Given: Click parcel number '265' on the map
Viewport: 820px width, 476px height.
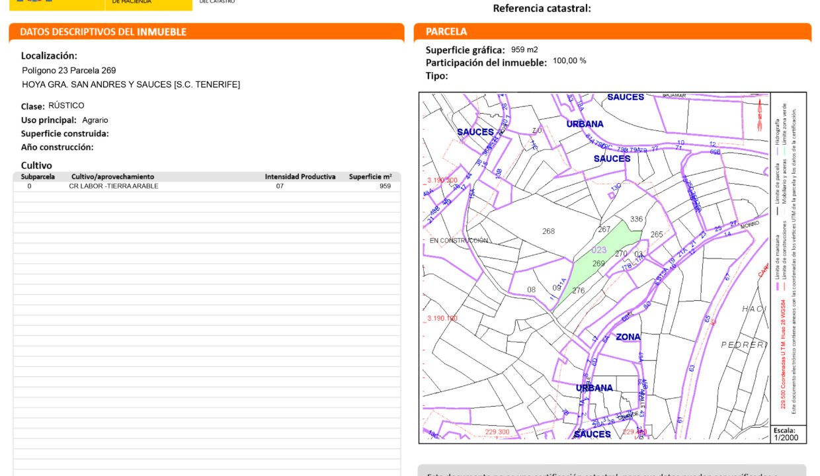Looking at the screenshot, I should click(656, 235).
